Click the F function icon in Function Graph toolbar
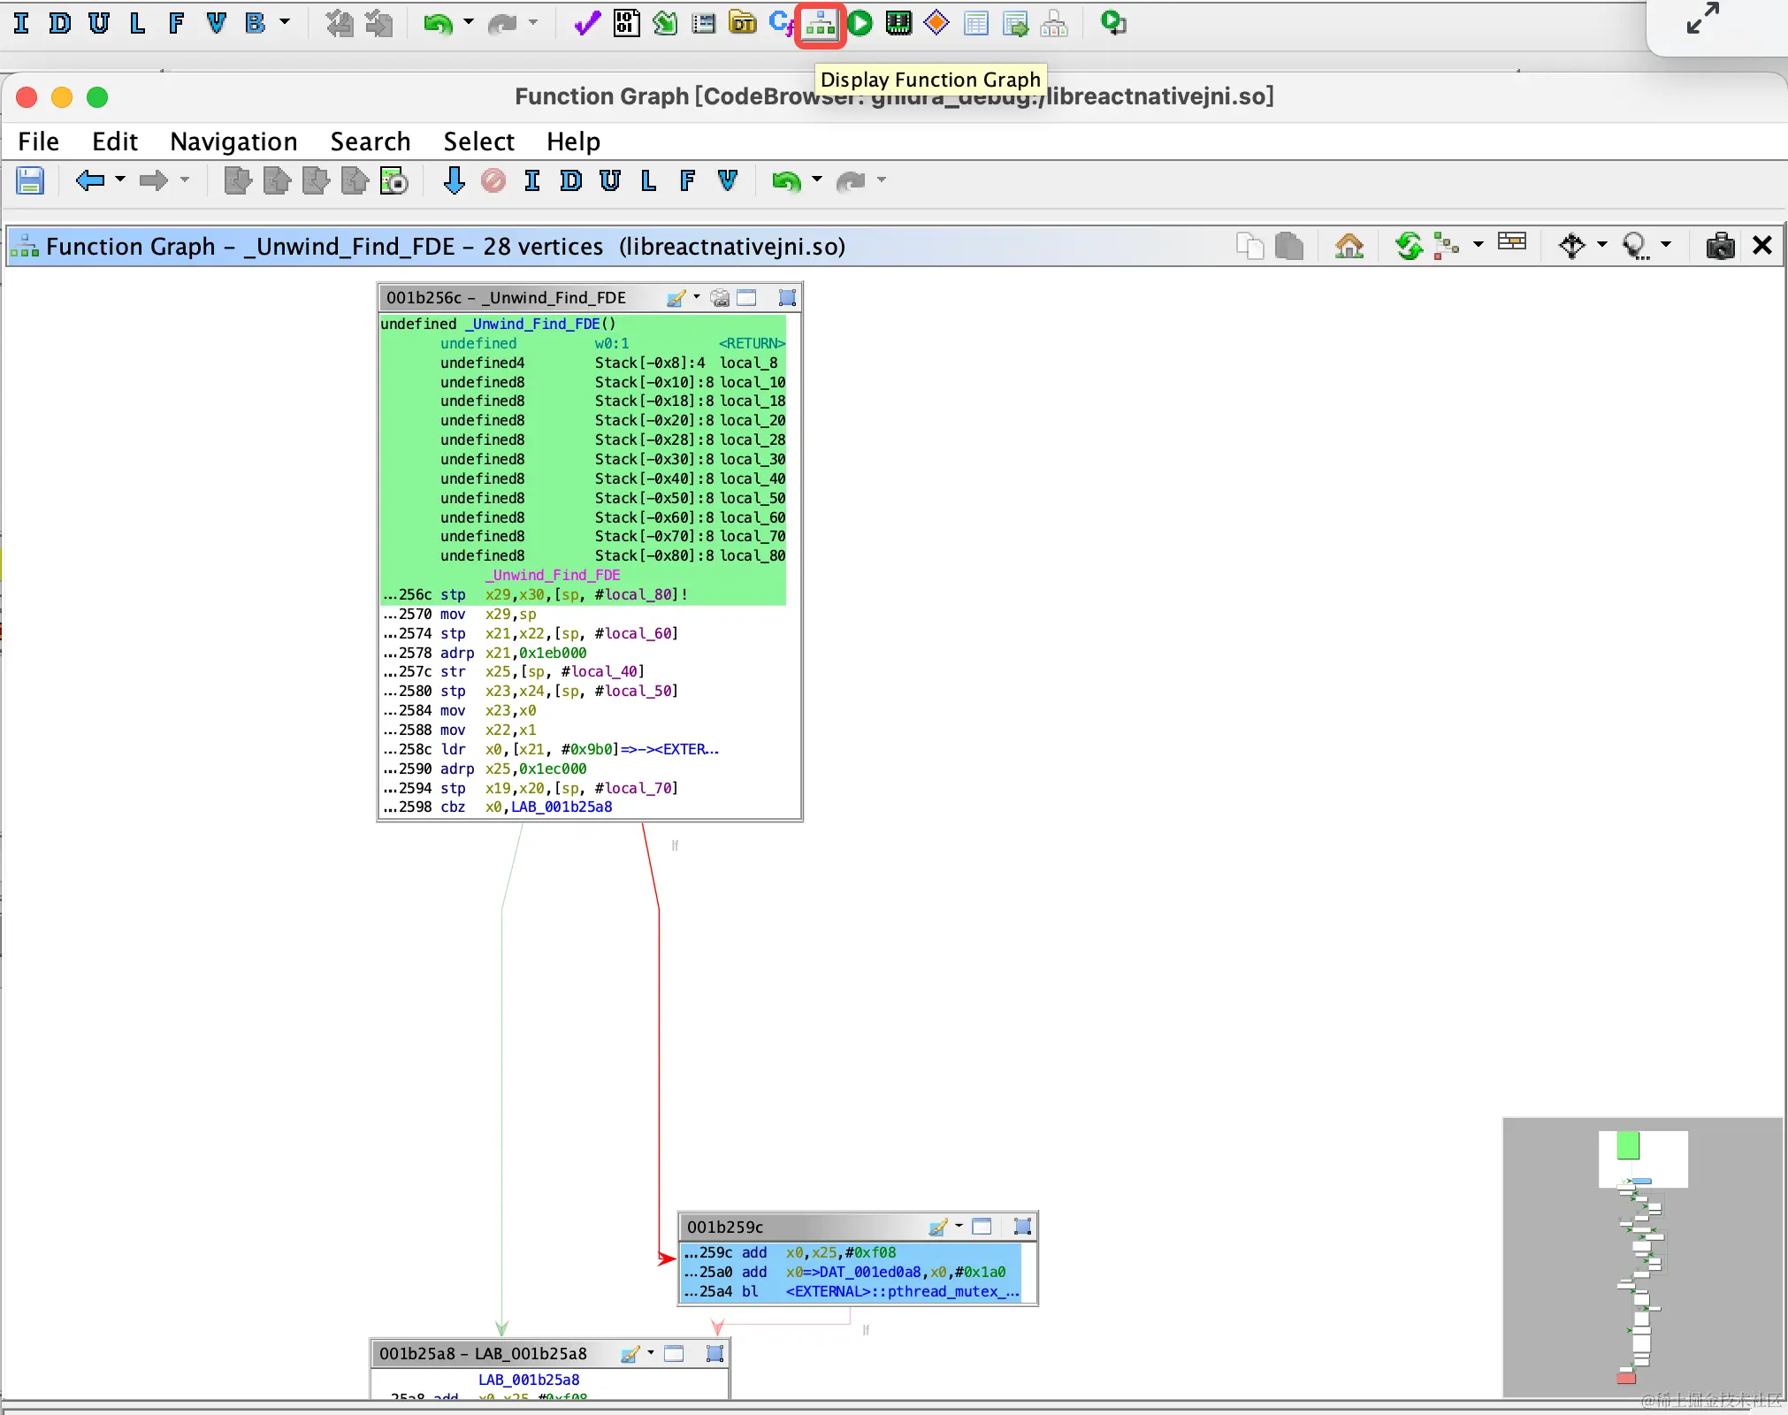 coord(688,181)
